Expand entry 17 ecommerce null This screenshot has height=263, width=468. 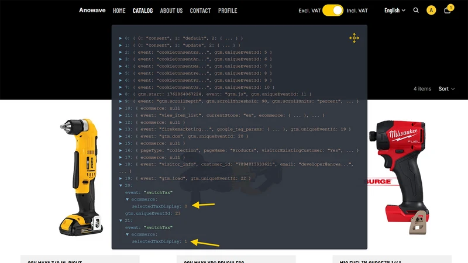click(121, 157)
